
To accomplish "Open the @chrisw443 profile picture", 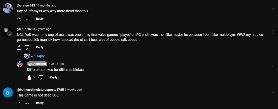I will click(x=8, y=8).
